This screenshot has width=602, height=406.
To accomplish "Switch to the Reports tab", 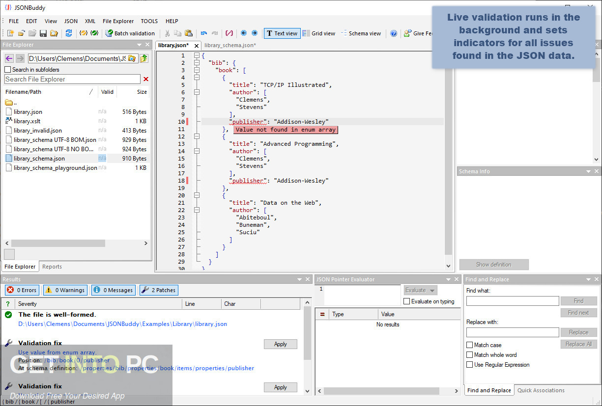I will click(52, 267).
